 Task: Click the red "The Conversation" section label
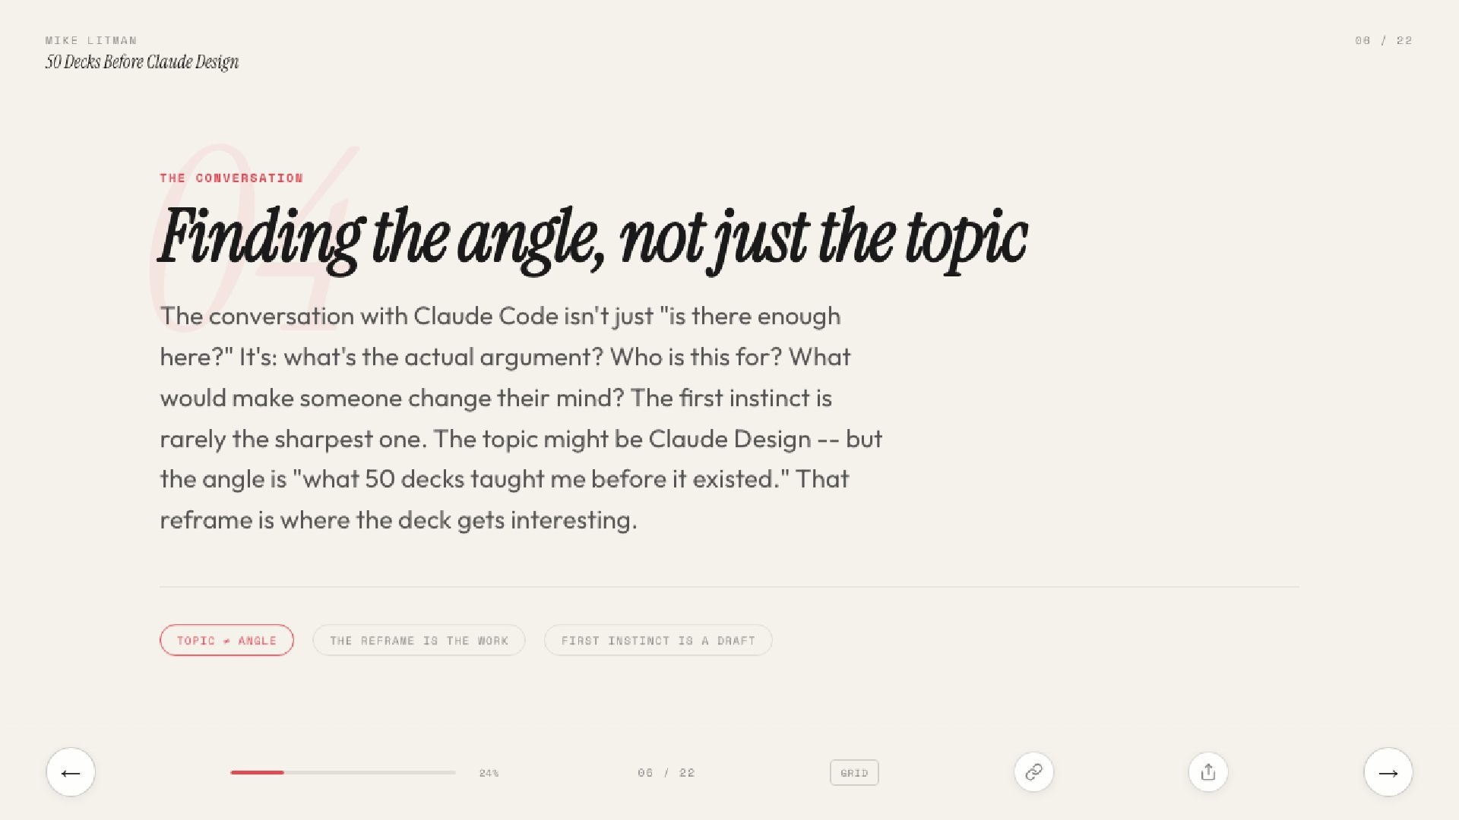point(231,178)
